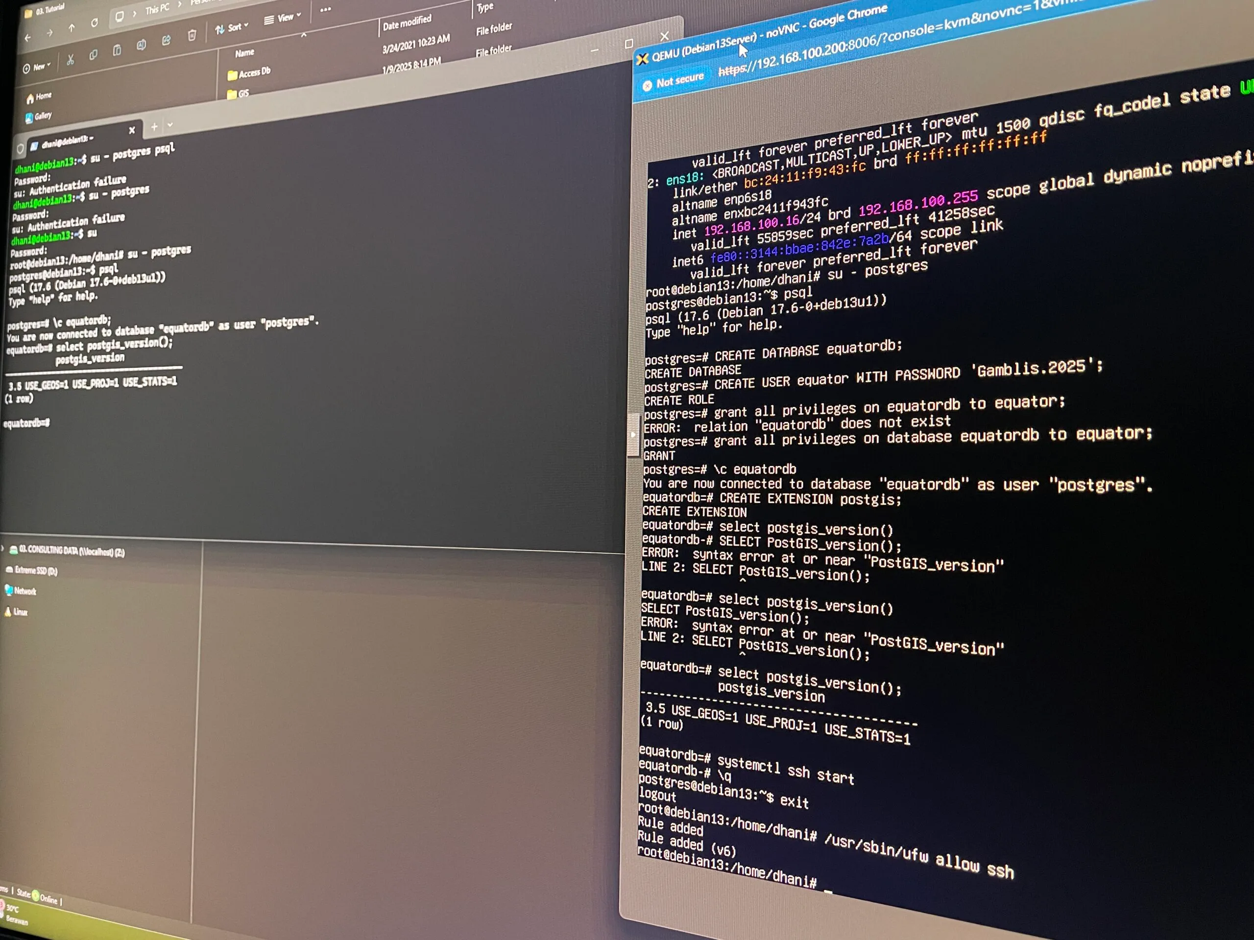Screen dimensions: 1254x940
Task: Click the Share icon in Explorer toolbar
Action: (166, 41)
